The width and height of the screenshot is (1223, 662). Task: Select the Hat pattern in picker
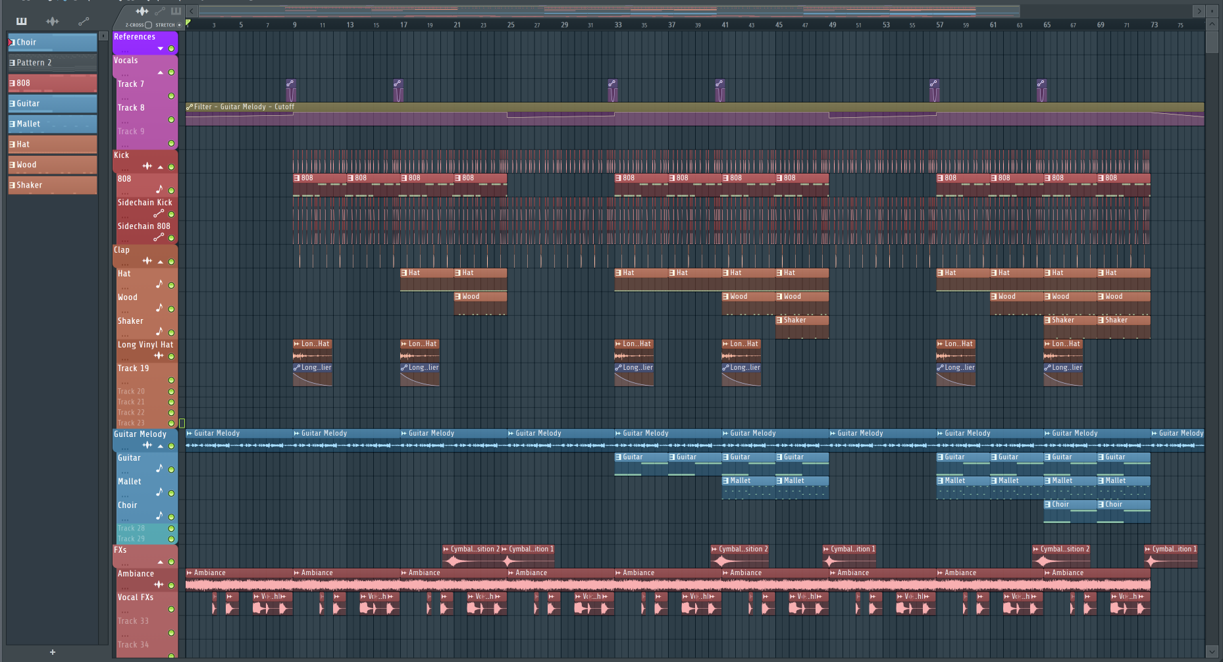tap(53, 144)
